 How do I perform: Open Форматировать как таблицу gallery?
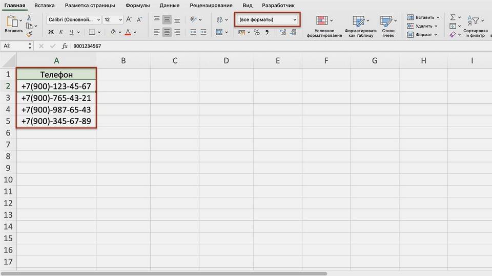(x=361, y=26)
